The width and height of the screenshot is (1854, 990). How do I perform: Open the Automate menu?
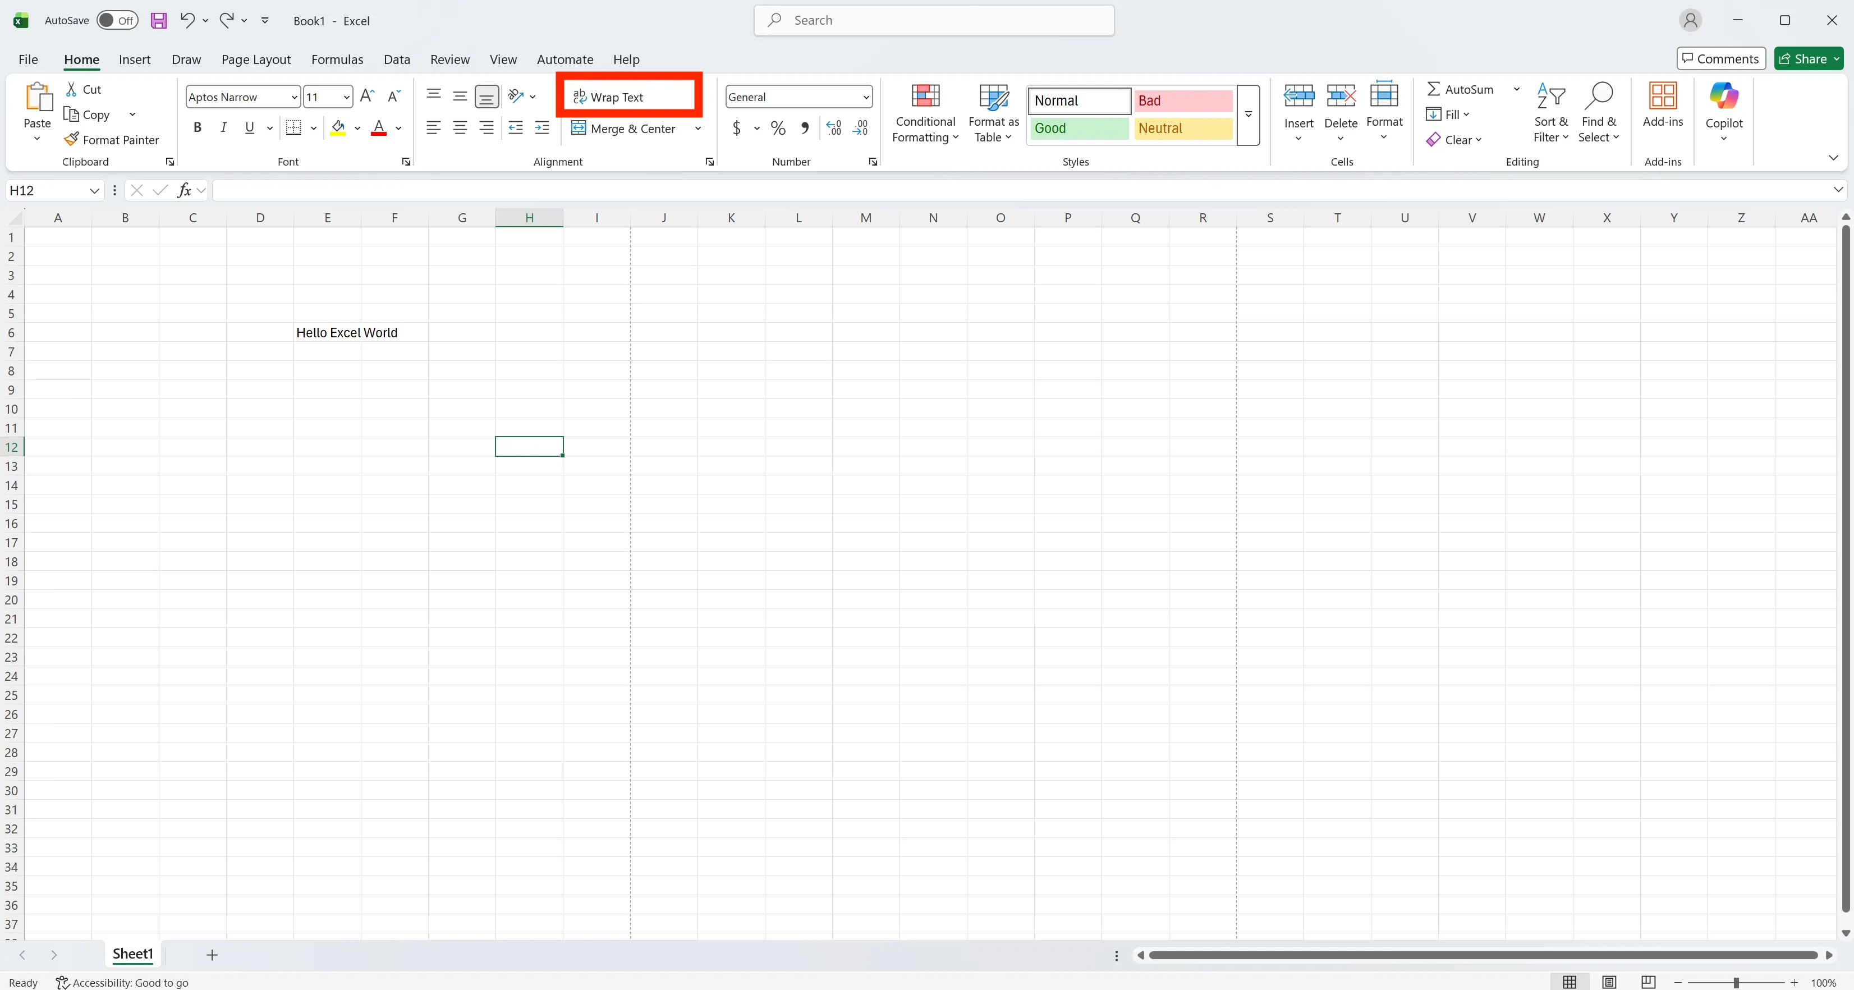[565, 59]
